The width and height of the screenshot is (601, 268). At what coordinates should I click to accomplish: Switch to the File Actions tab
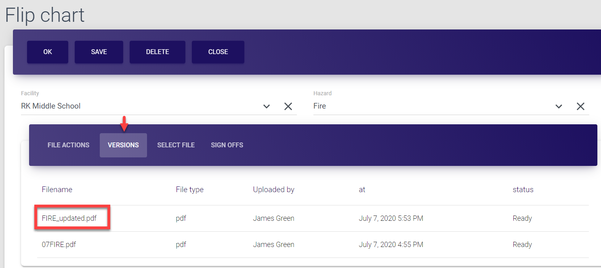[68, 145]
